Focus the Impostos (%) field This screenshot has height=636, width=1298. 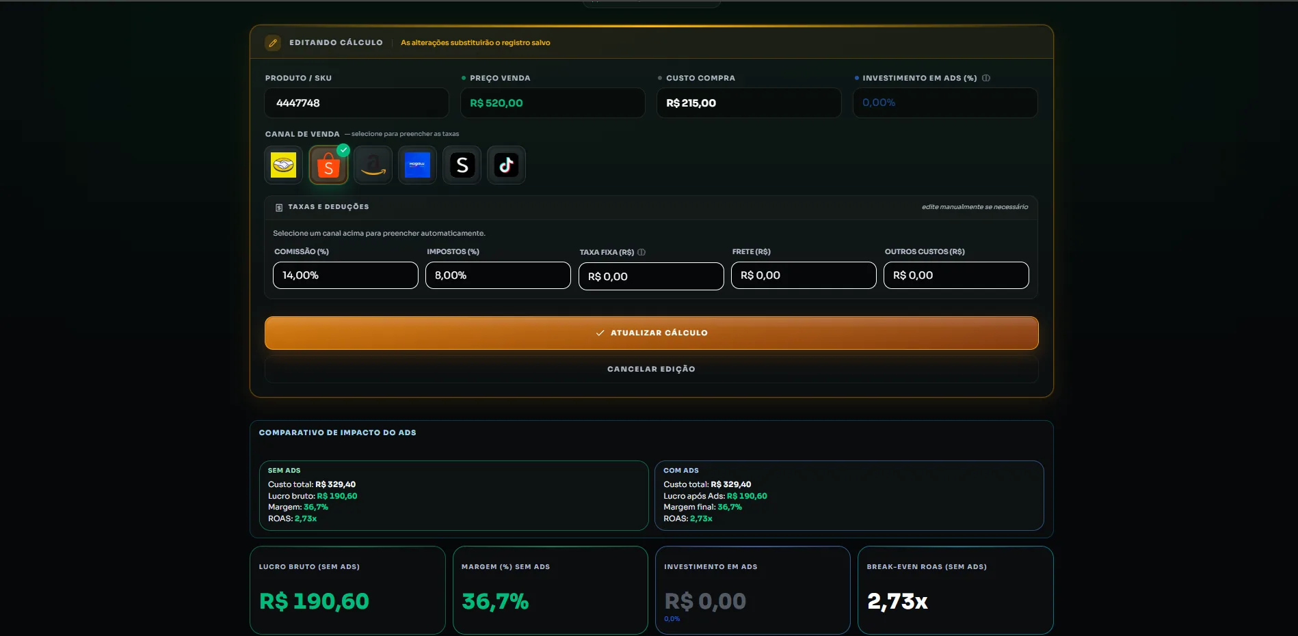[x=498, y=275]
